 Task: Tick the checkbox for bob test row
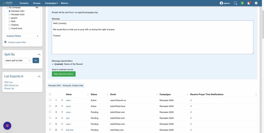click(x=50, y=130)
